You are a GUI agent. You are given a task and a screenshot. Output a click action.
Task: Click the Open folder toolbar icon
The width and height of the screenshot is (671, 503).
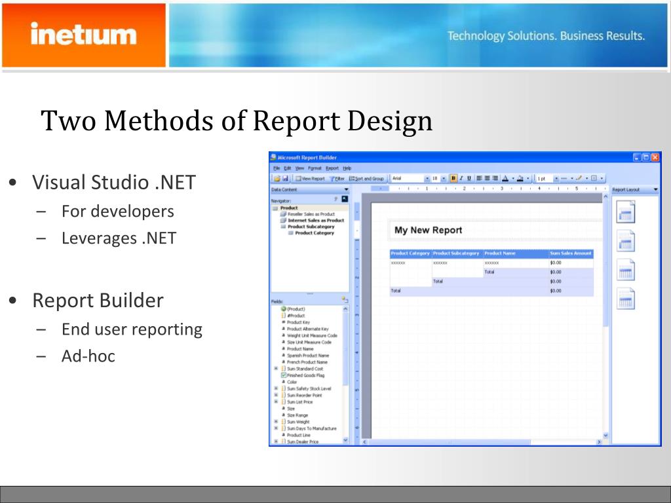pyautogui.click(x=277, y=178)
